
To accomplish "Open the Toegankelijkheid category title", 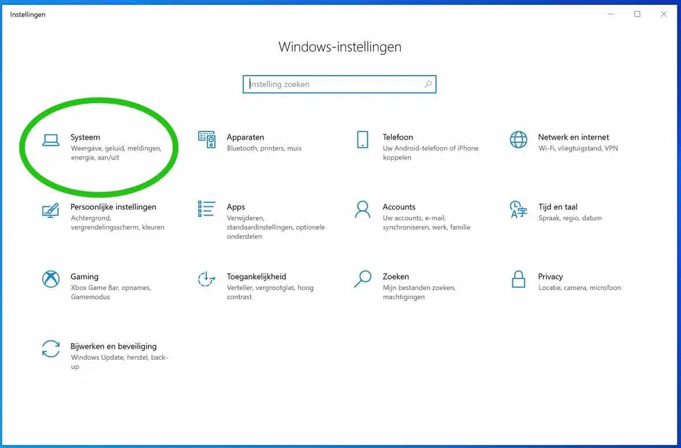I will (x=256, y=277).
